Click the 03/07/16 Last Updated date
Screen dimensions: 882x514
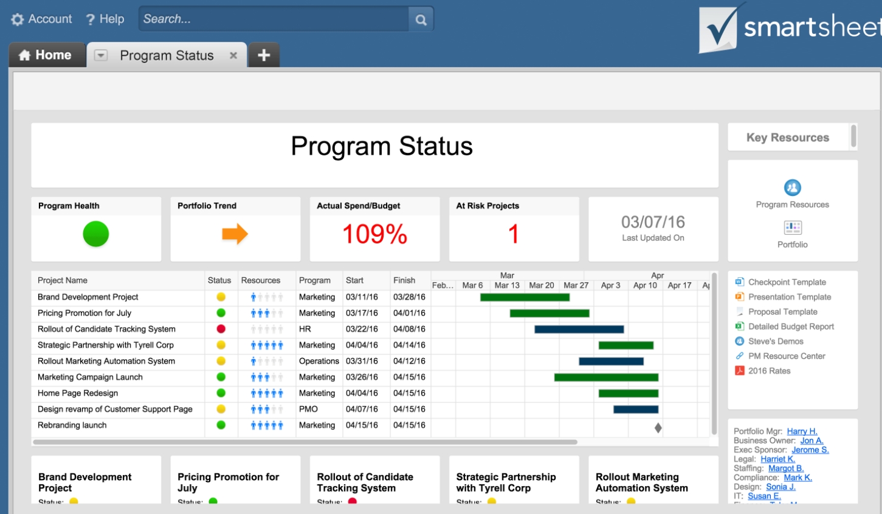coord(653,222)
